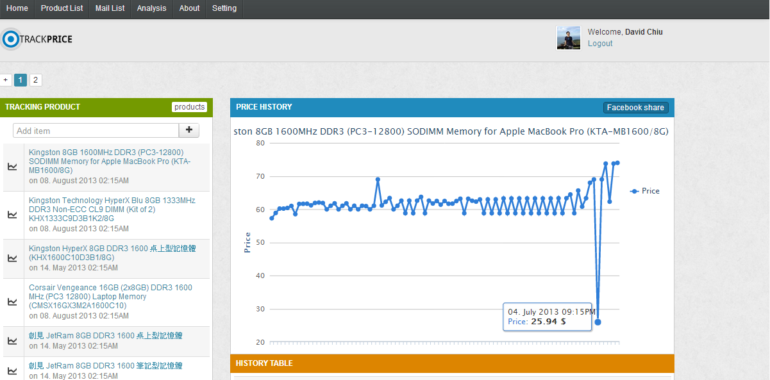The image size is (770, 380).
Task: Open the Product List menu
Action: (62, 8)
